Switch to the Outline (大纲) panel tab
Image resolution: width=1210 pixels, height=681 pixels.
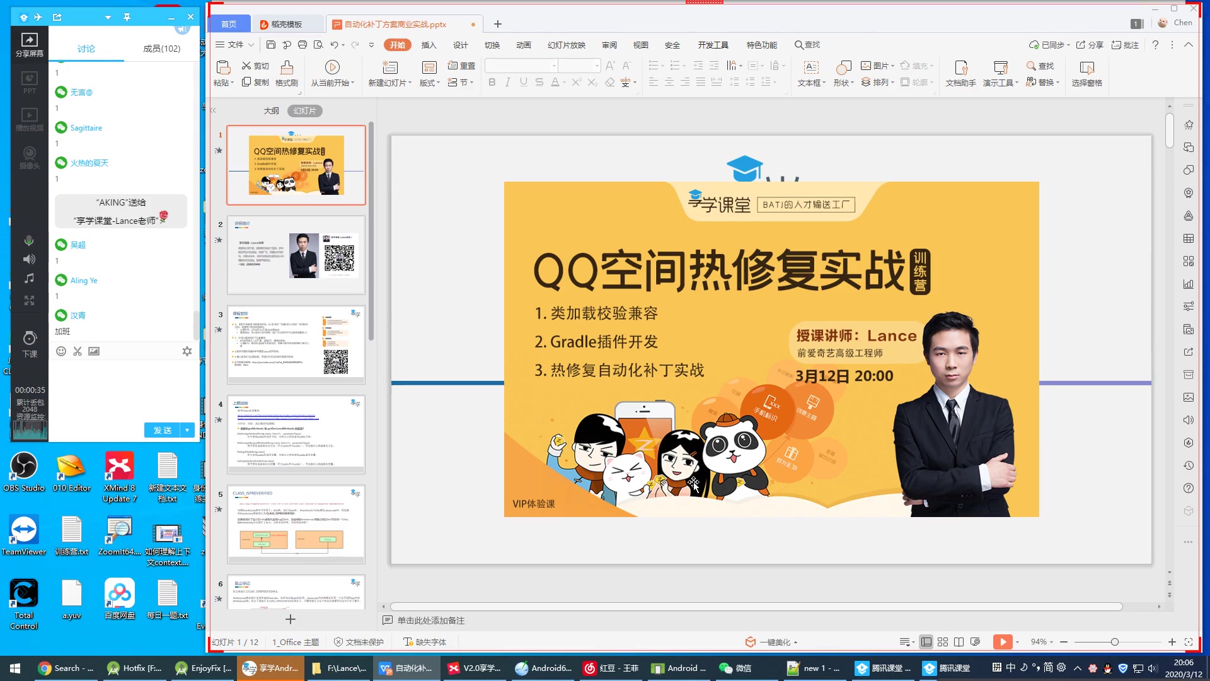coord(272,110)
